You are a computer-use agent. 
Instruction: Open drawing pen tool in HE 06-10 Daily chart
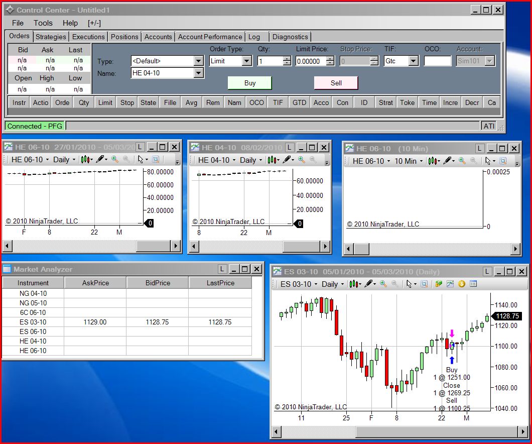point(101,160)
